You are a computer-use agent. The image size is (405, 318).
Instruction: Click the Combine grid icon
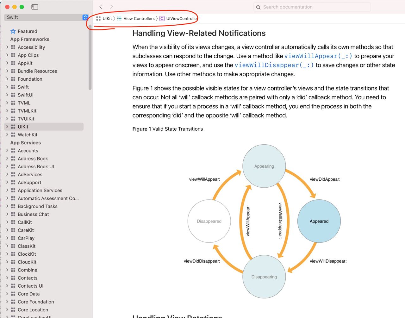click(13, 270)
